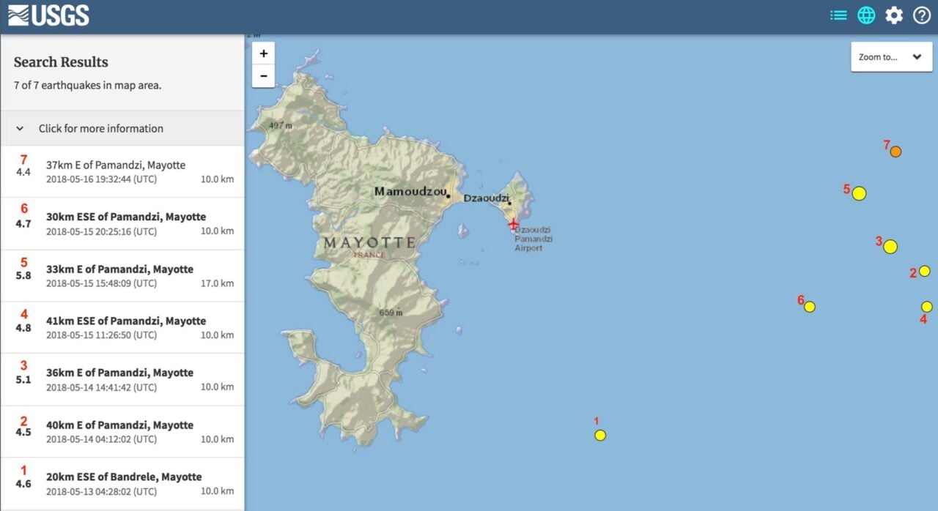This screenshot has height=511, width=938.
Task: Click the USGS logo
Action: [x=48, y=15]
